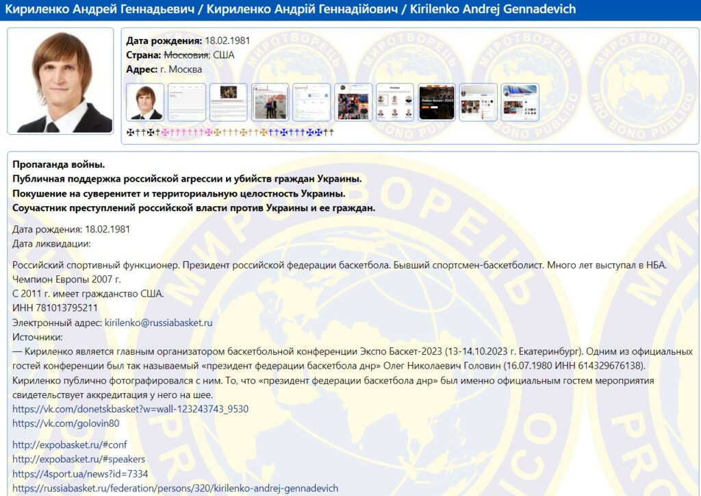
Task: Click the 'Пропаганда войны.' heading
Action: [59, 164]
